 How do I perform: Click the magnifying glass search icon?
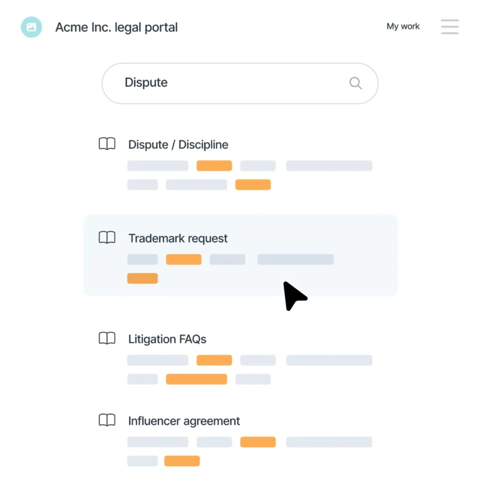coord(355,83)
